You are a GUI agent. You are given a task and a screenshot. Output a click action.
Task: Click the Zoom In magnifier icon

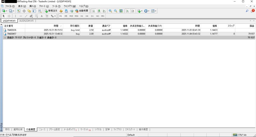click(x=110, y=11)
